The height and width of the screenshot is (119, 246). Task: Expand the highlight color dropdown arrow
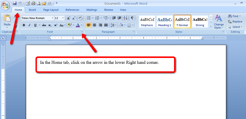[74, 25]
